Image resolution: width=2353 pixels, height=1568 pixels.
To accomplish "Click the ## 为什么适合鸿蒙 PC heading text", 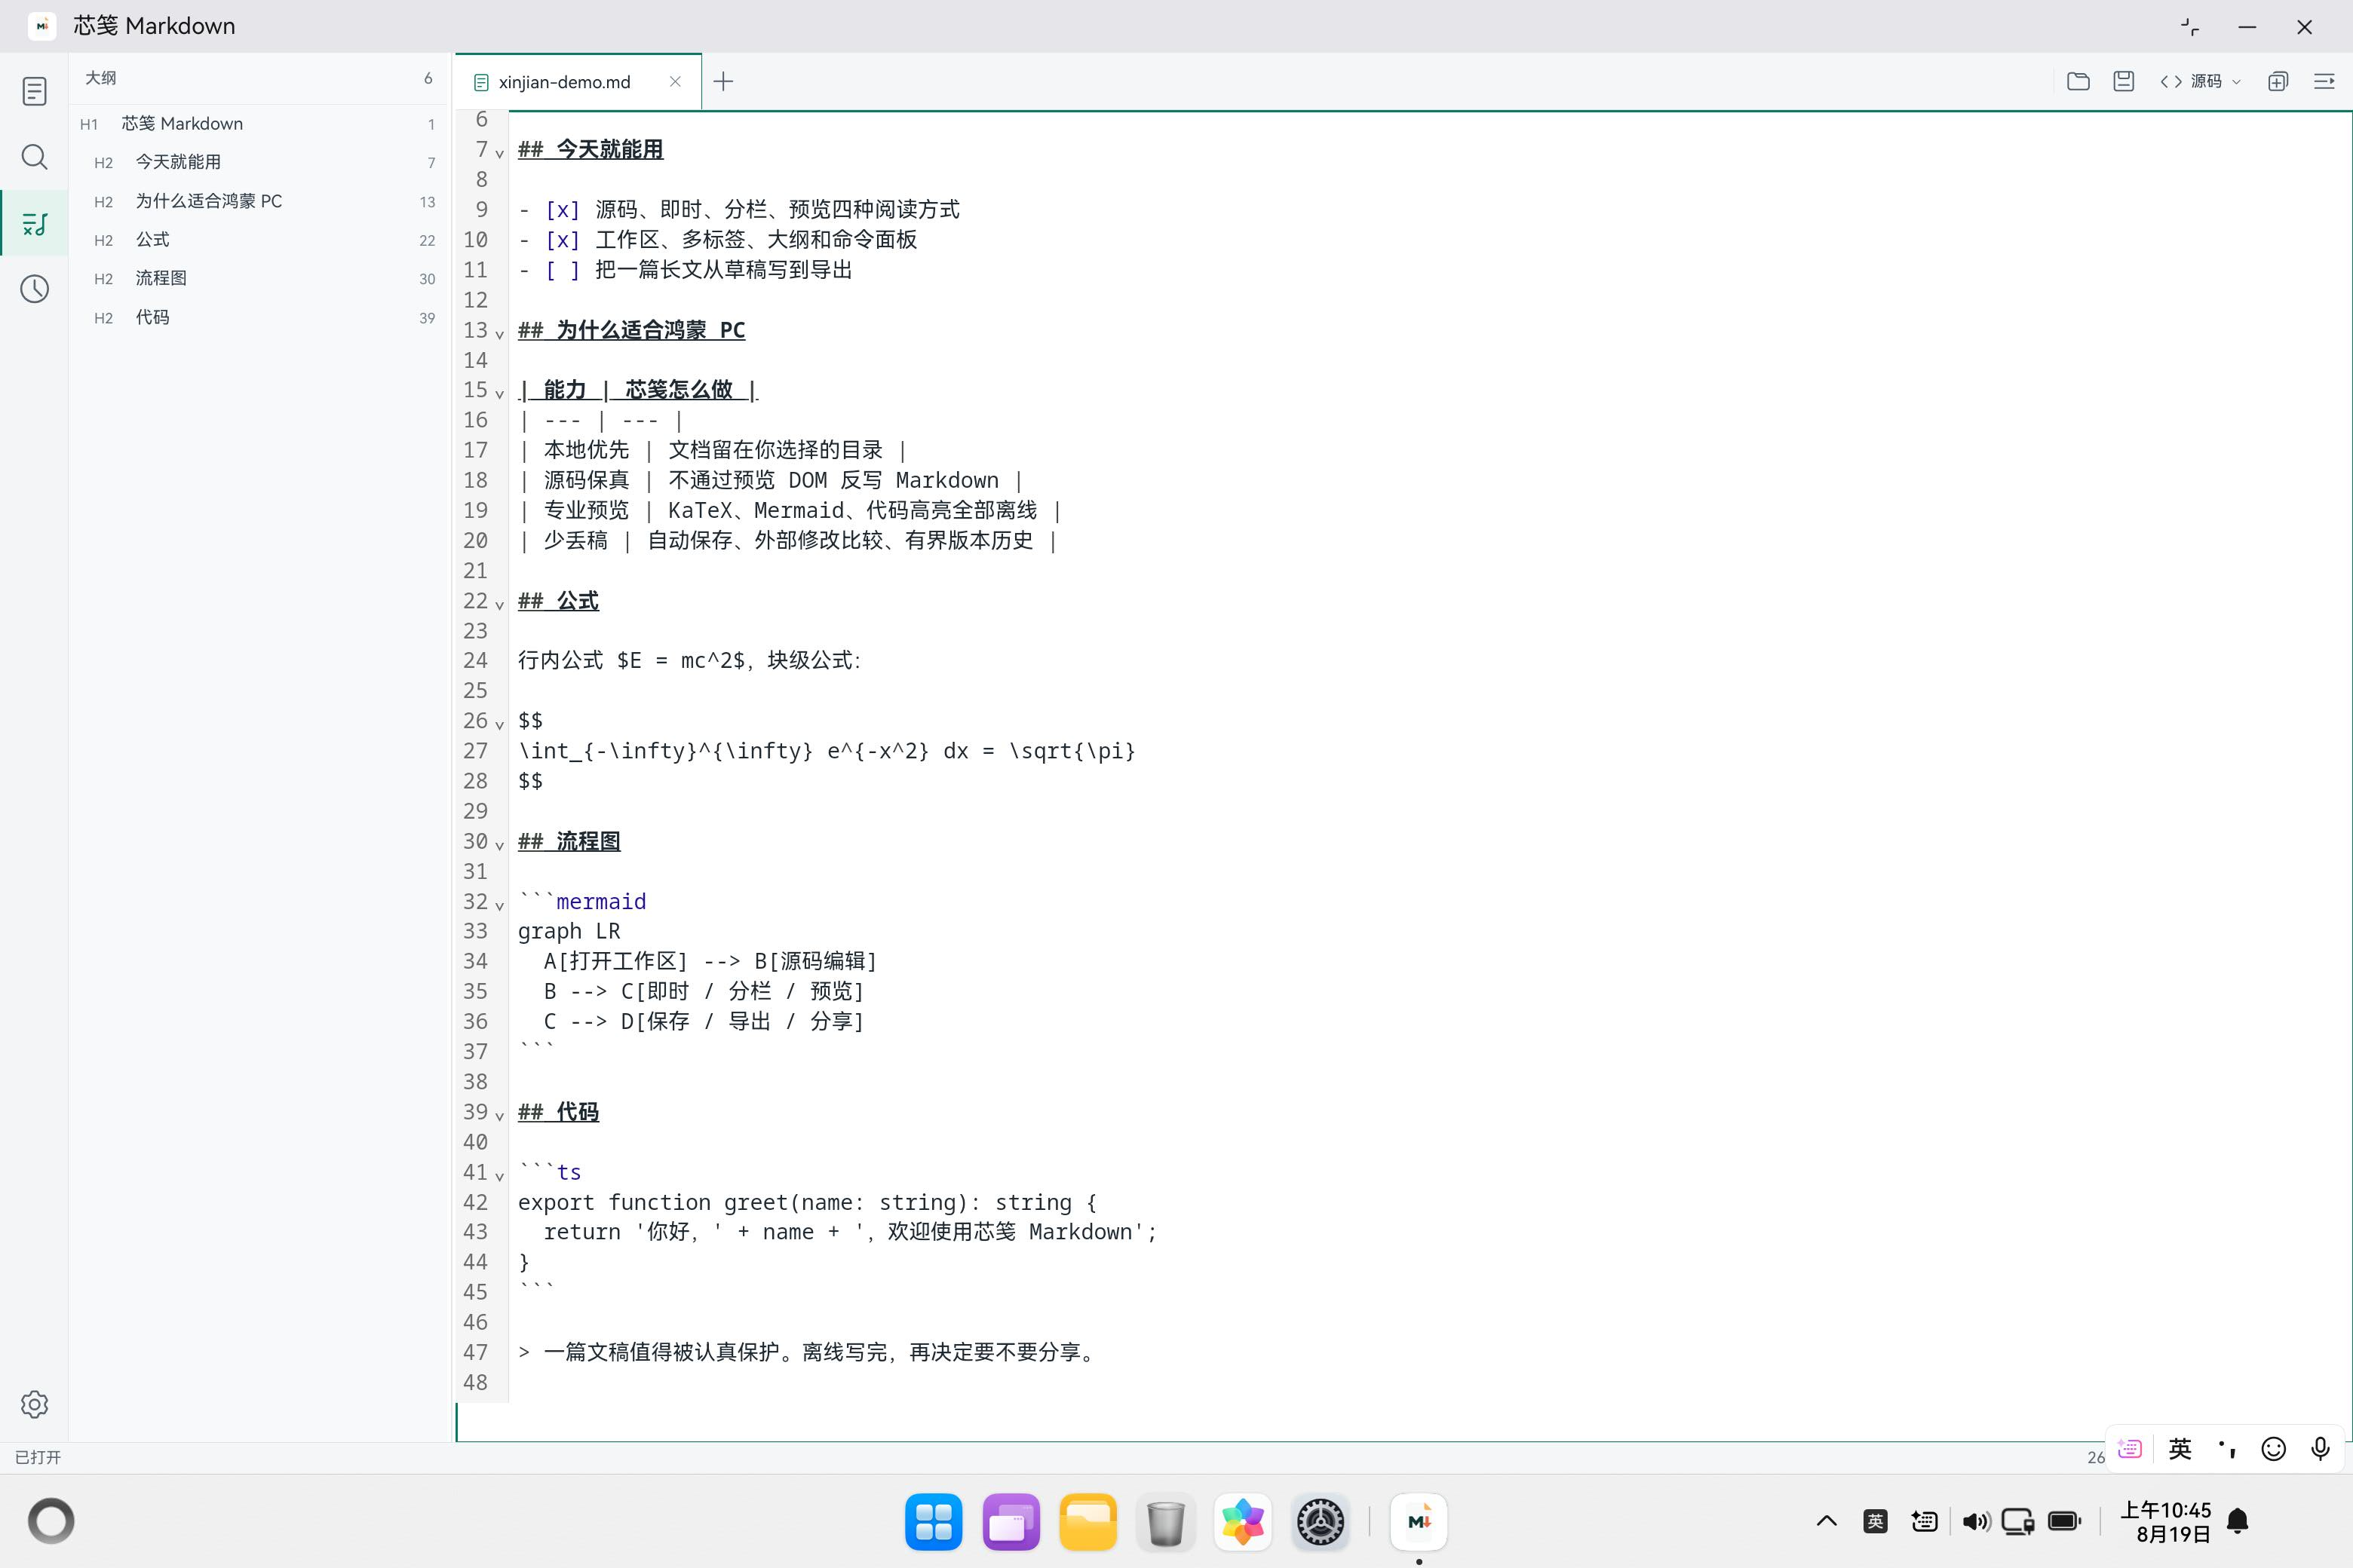I will point(631,330).
